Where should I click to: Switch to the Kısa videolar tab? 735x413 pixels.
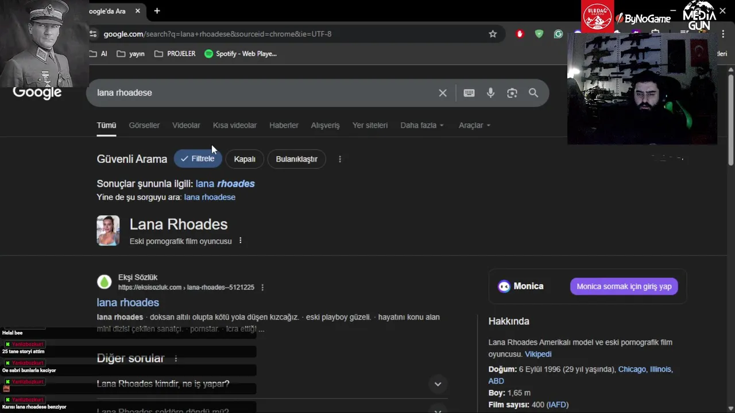[235, 125]
